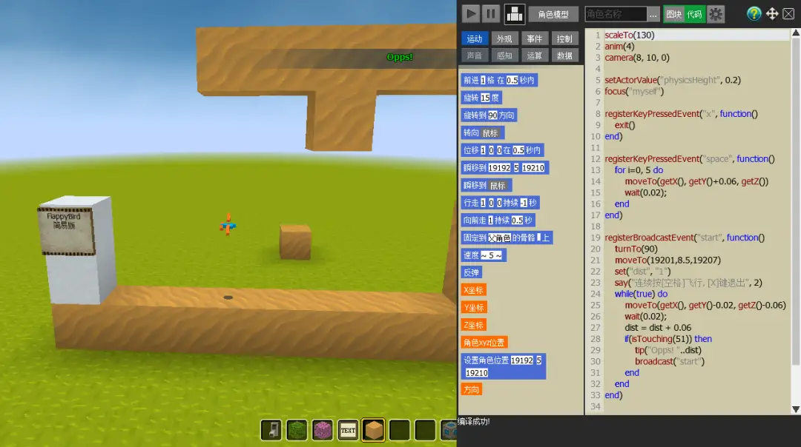The width and height of the screenshot is (801, 447).
Task: Click code line broadcast("start")
Action: pos(670,361)
